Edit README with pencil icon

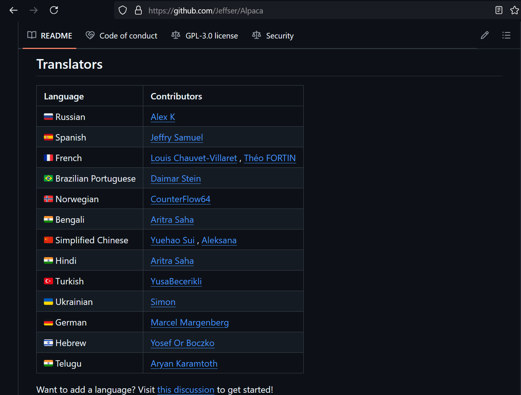tap(485, 36)
